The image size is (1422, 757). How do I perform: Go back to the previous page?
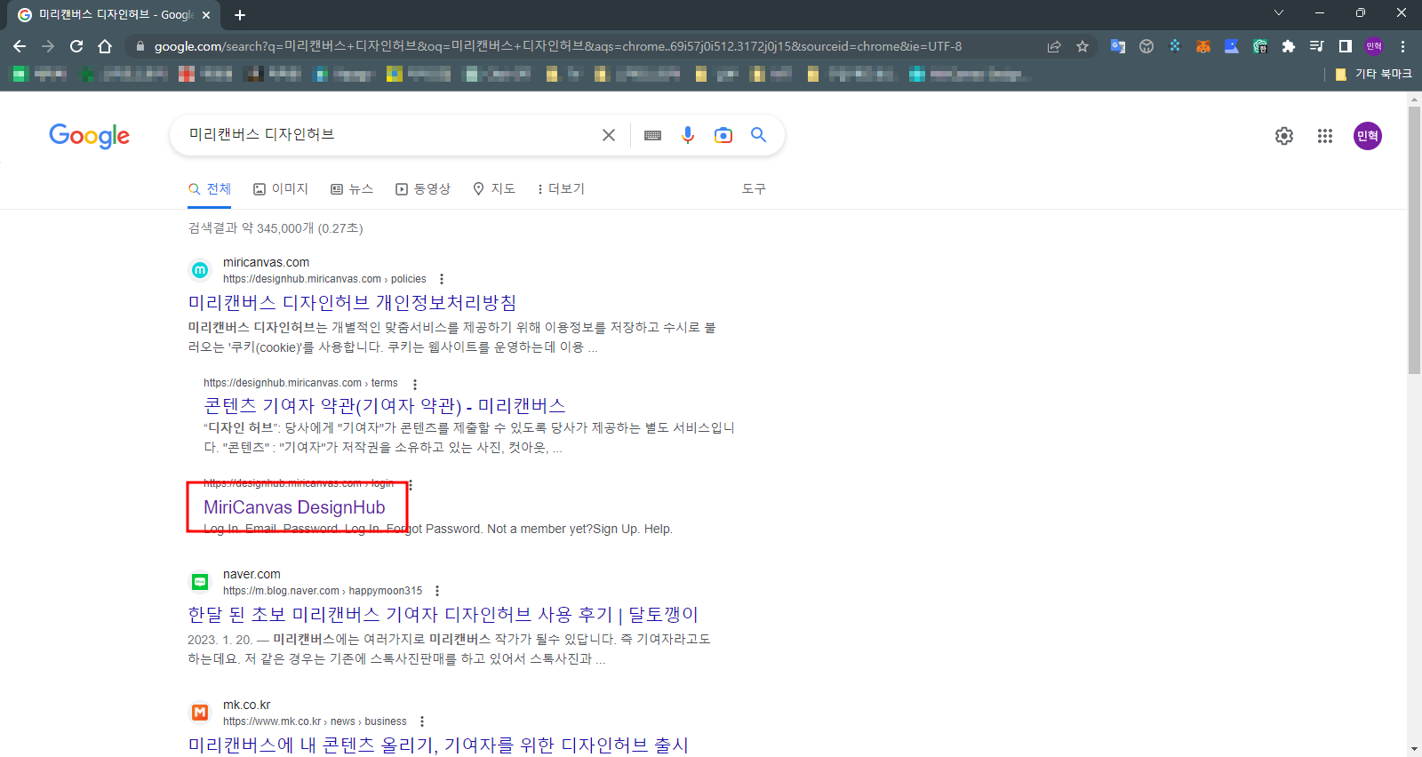coord(20,46)
